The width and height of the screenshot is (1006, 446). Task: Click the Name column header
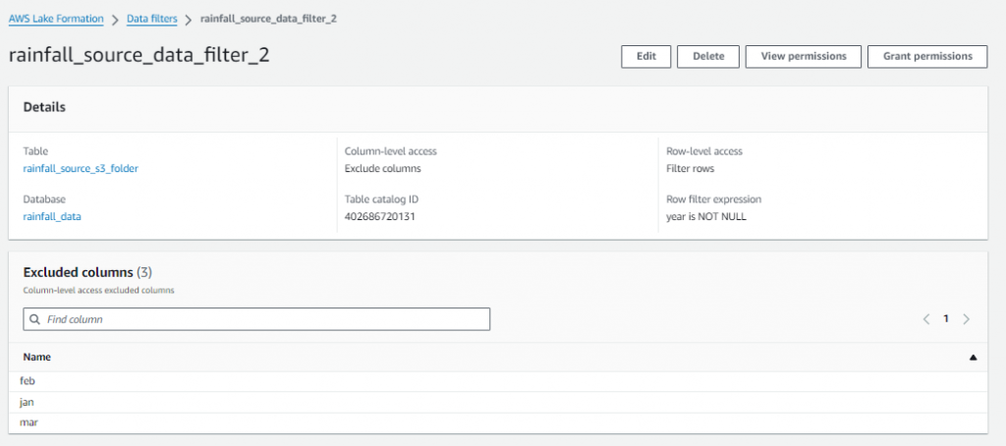click(37, 358)
